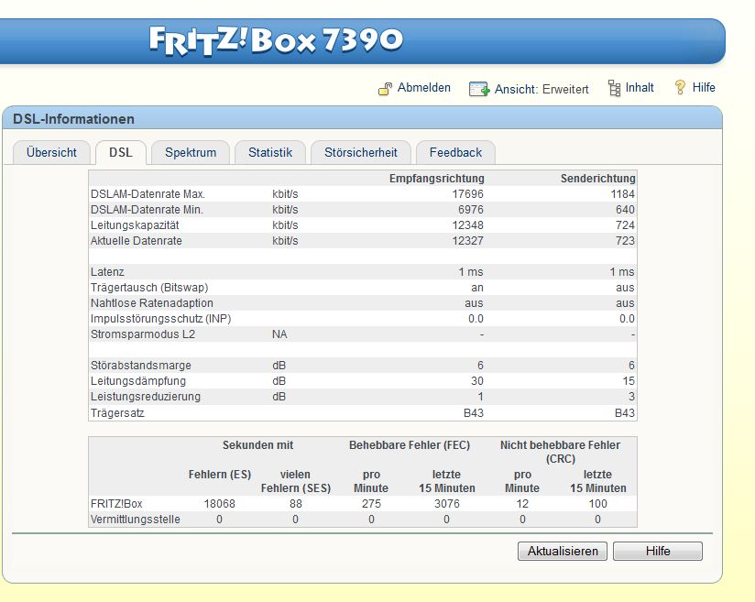Click the DSL-Informationen heading
755x602 pixels.
[73, 119]
